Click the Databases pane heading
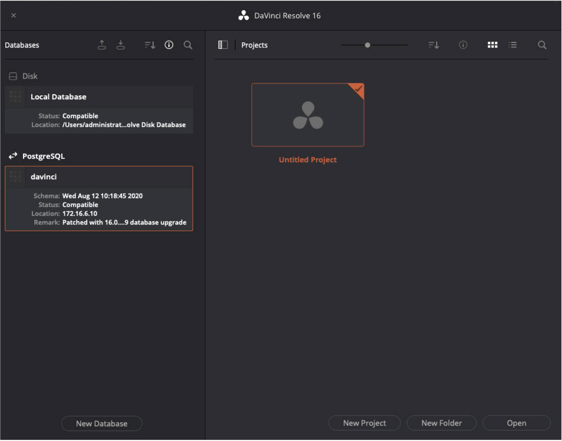The height and width of the screenshot is (441, 562). point(22,45)
